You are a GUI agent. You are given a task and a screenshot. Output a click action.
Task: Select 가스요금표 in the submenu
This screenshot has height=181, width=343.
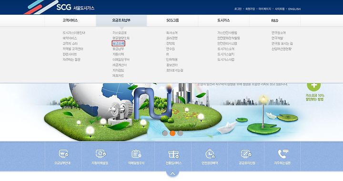click(x=120, y=33)
